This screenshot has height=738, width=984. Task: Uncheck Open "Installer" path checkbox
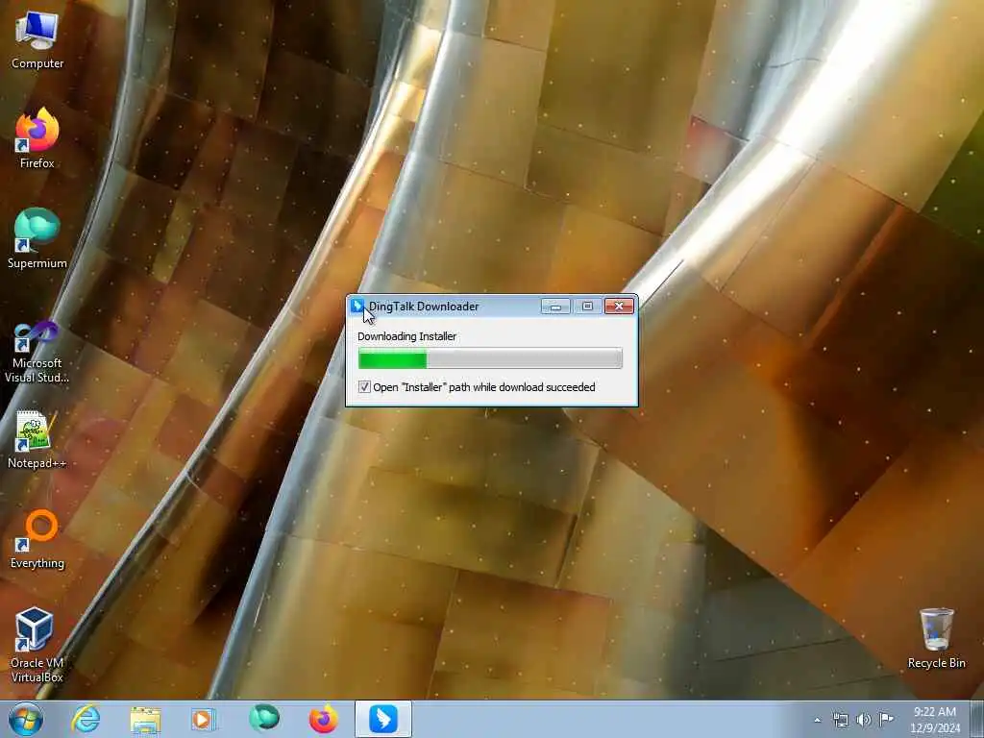364,386
